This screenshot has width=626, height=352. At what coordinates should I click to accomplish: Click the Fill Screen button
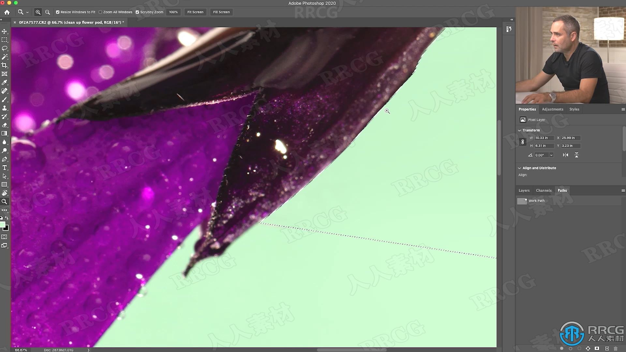tap(221, 12)
